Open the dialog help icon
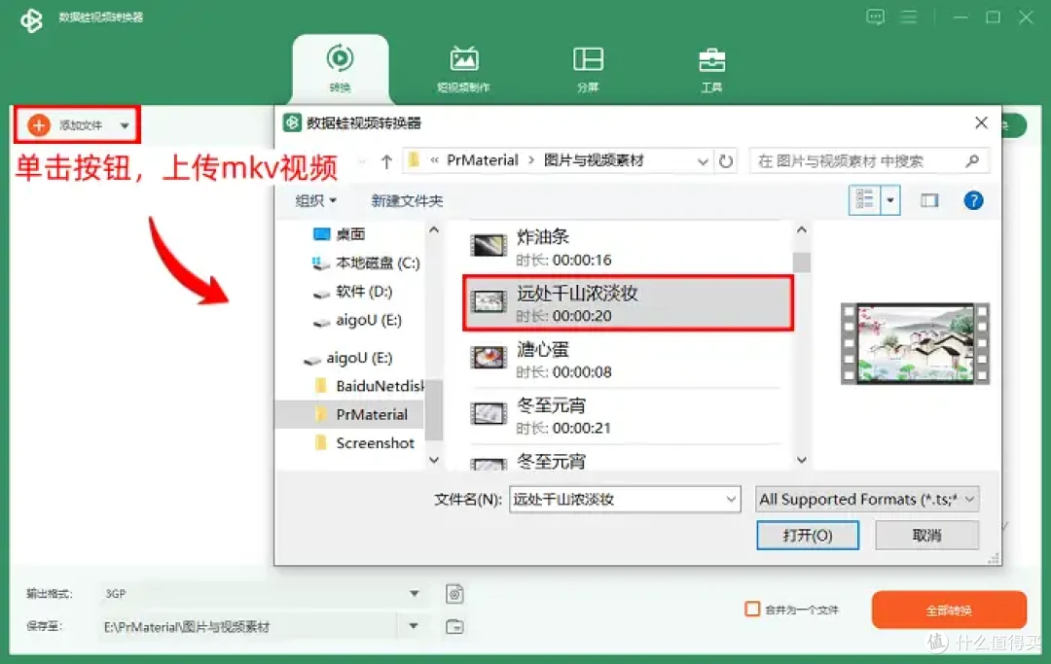The height and width of the screenshot is (664, 1051). 973,200
